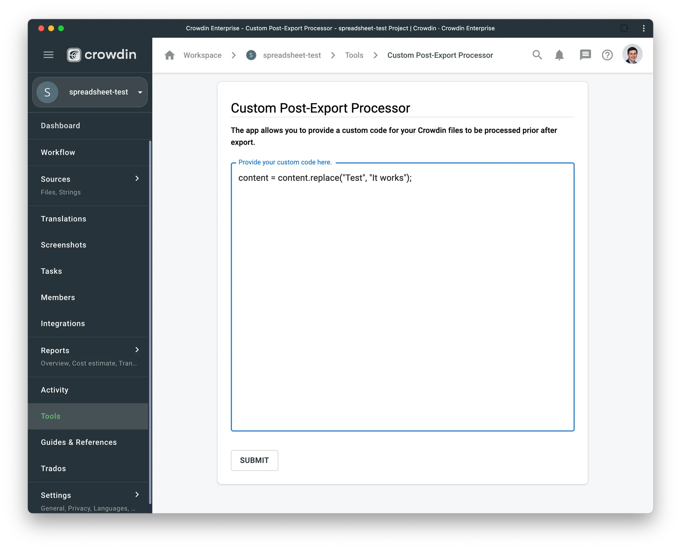Click the spreadsheet-test breadcrumb link
The height and width of the screenshot is (550, 681).
292,55
